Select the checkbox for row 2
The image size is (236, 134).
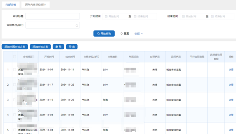[15, 85]
